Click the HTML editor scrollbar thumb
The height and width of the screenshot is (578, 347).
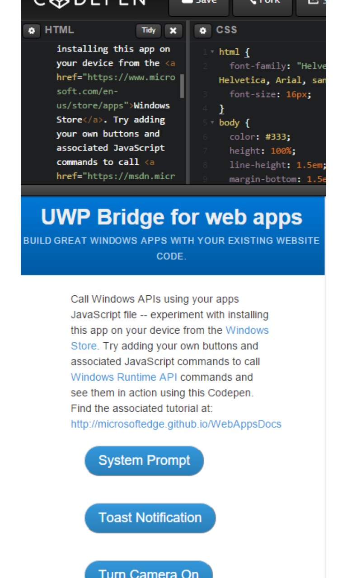point(182,86)
